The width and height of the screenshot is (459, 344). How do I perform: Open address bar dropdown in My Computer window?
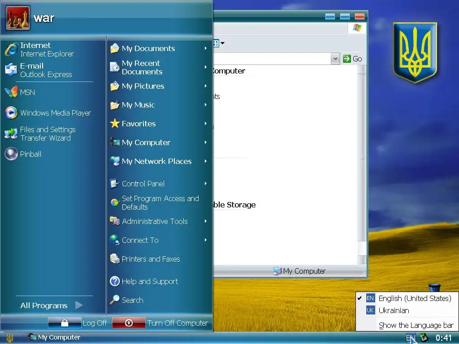[x=335, y=59]
